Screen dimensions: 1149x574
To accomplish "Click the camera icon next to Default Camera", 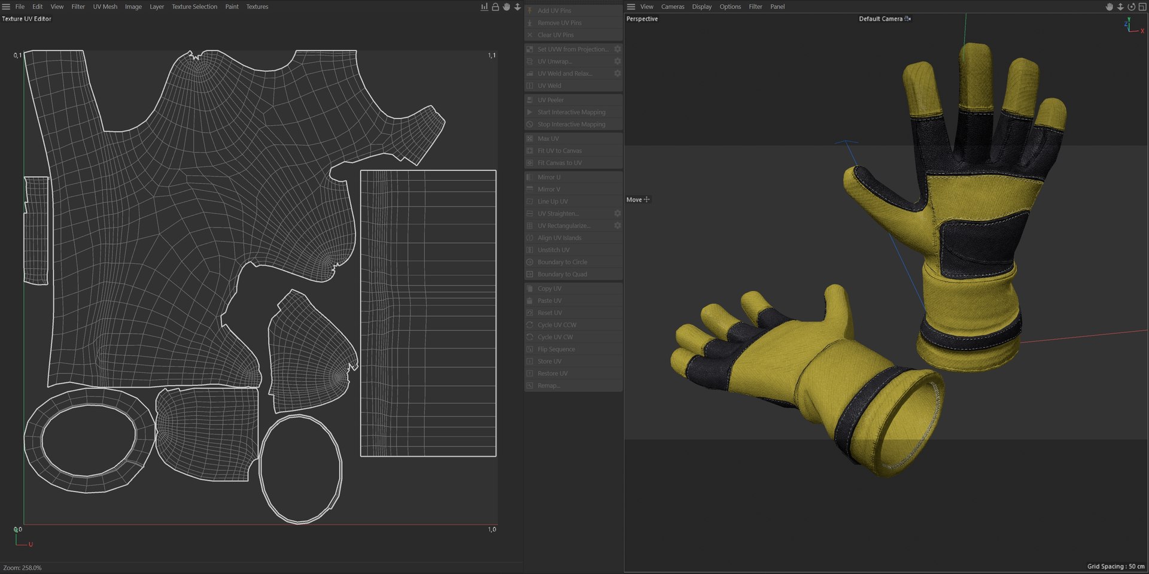I will tap(908, 19).
